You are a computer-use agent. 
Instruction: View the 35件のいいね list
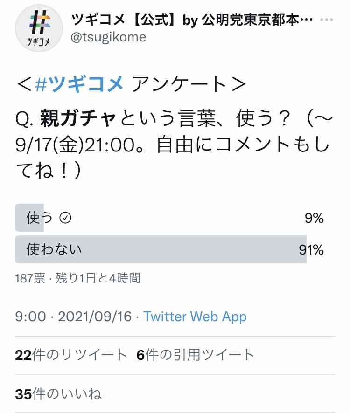(x=58, y=394)
